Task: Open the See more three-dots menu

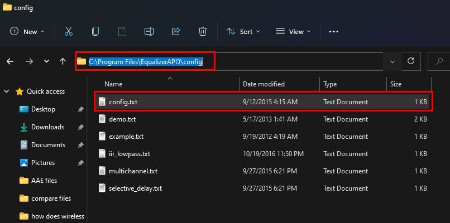Action: (x=334, y=32)
